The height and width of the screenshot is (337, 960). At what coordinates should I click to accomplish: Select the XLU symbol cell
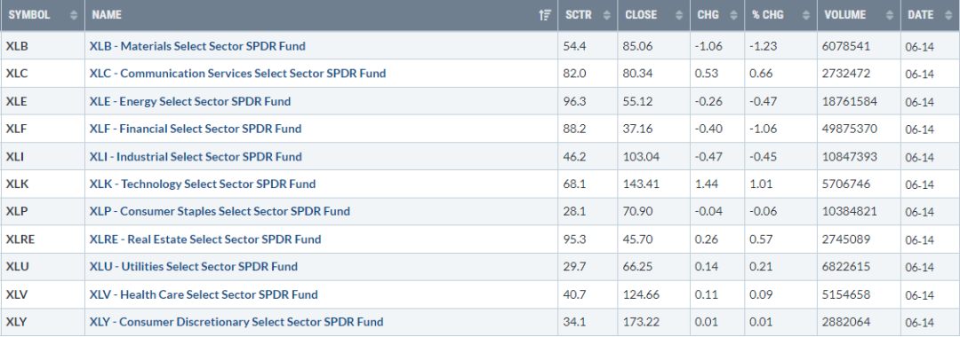coord(43,267)
